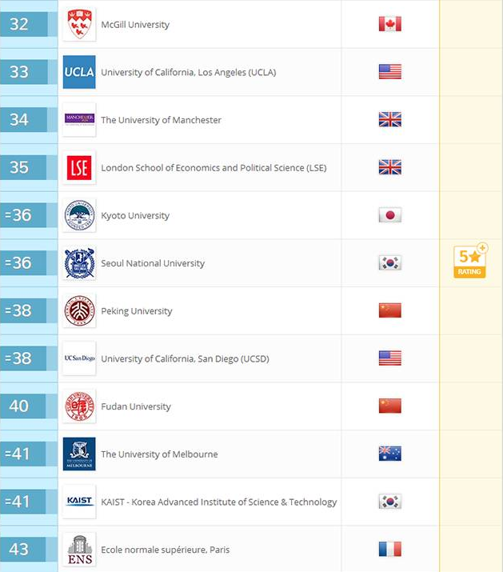Viewport: 503px width, 572px height.
Task: Open London School of Economics link
Action: click(214, 168)
